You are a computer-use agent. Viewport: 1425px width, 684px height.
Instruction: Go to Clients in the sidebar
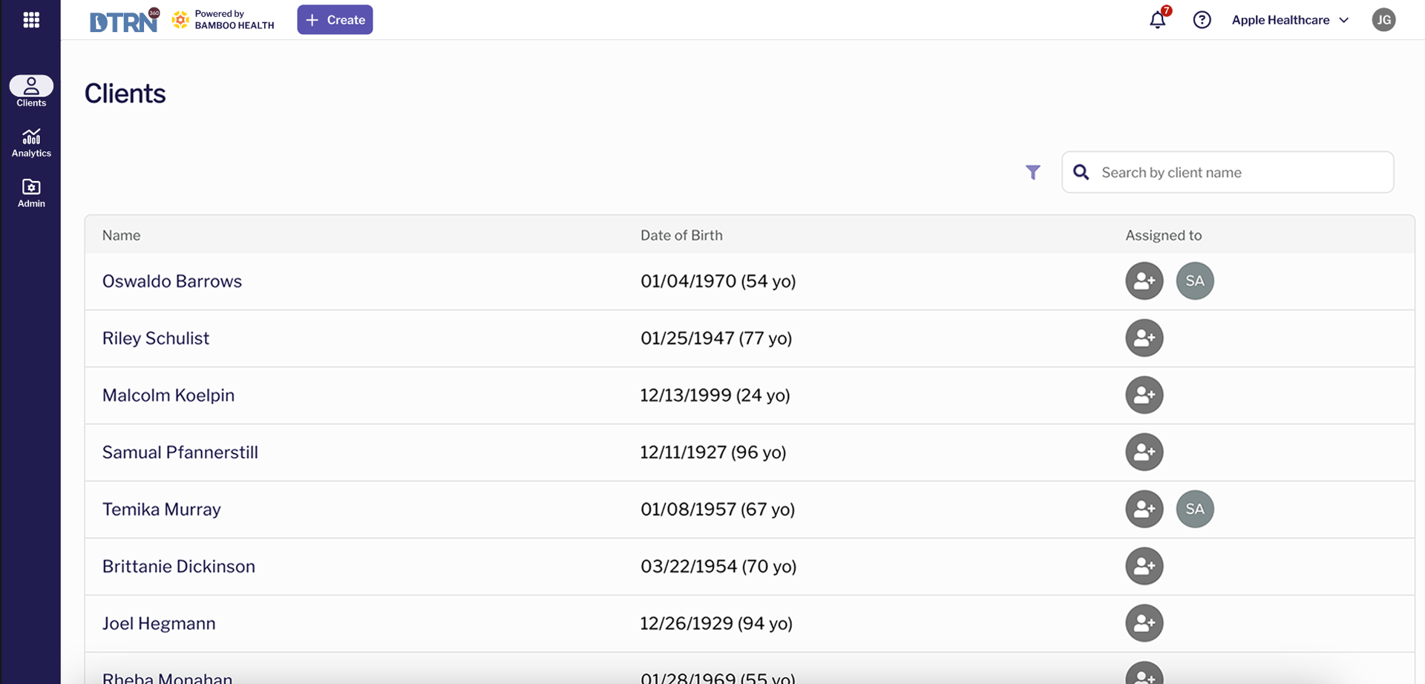click(31, 92)
